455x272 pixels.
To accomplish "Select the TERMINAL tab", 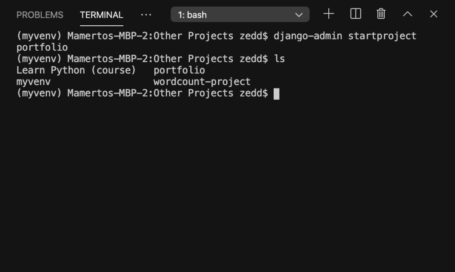I will (x=102, y=15).
